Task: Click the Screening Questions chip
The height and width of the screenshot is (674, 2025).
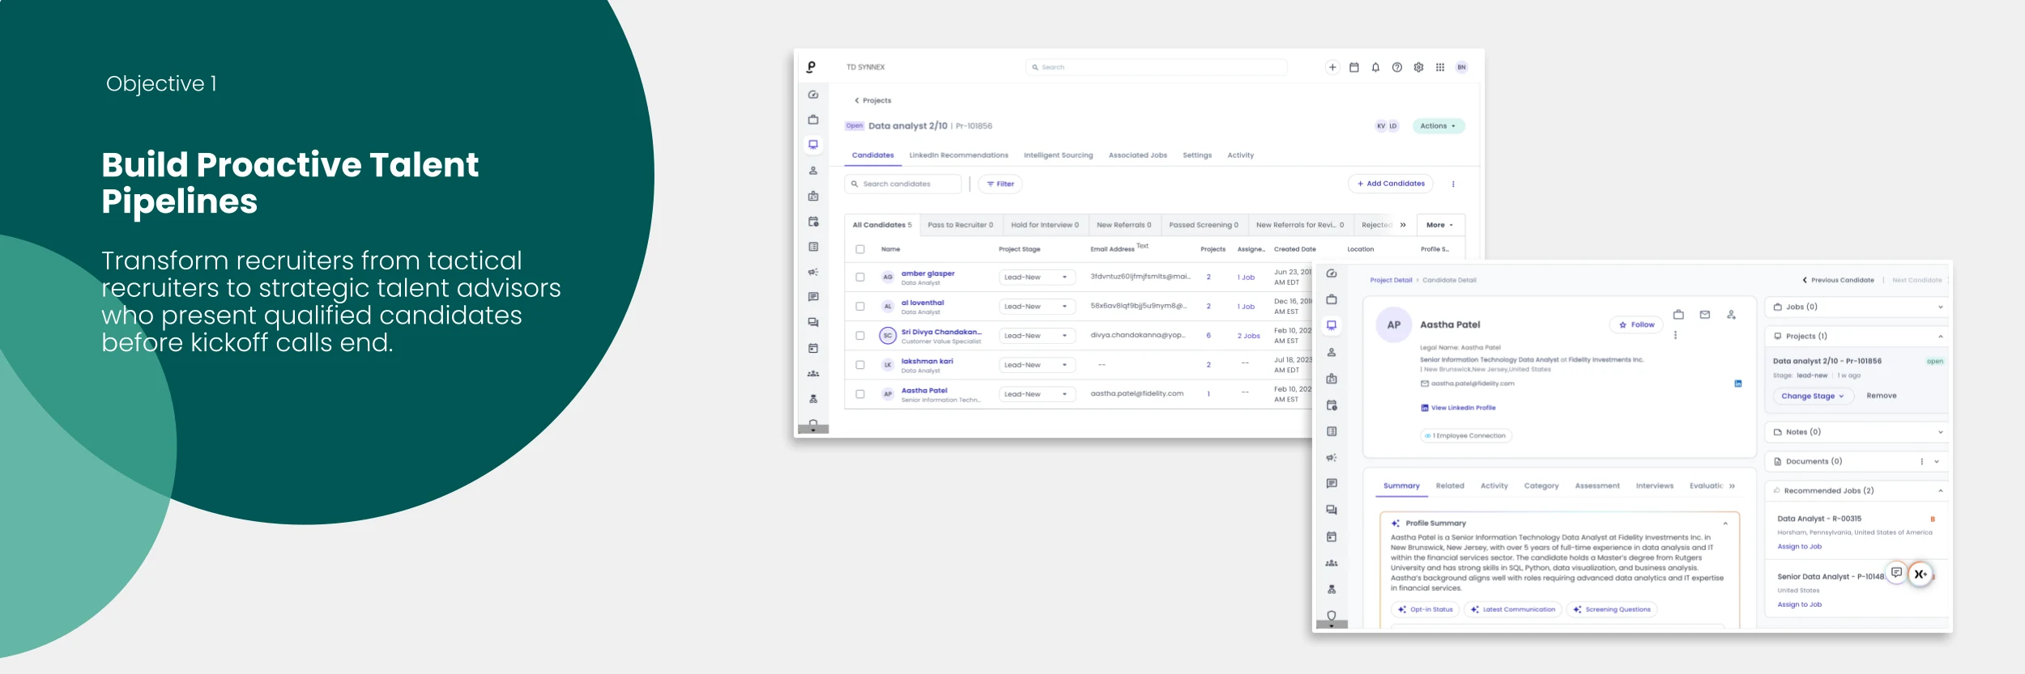Action: 1612,609
